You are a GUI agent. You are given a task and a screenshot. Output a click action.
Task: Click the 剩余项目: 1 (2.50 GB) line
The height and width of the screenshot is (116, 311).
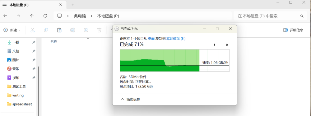(x=136, y=86)
